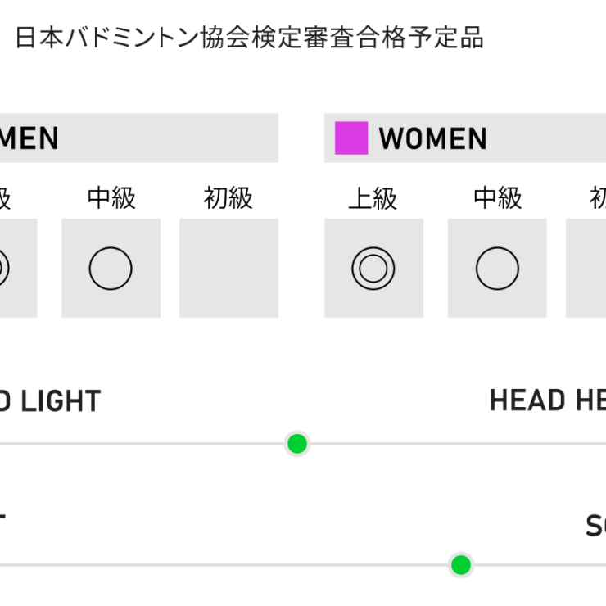Click the green handle on the lower flex slider
Screen dimensions: 606x606
461,565
